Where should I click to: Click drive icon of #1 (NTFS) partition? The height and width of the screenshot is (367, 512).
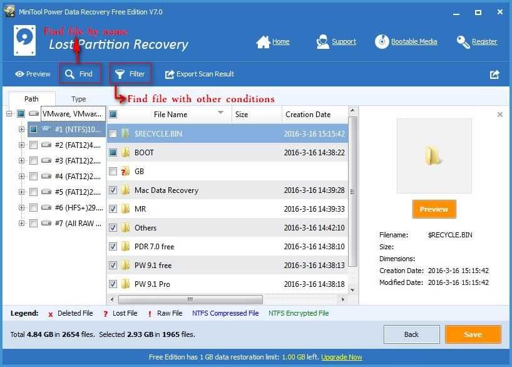46,129
